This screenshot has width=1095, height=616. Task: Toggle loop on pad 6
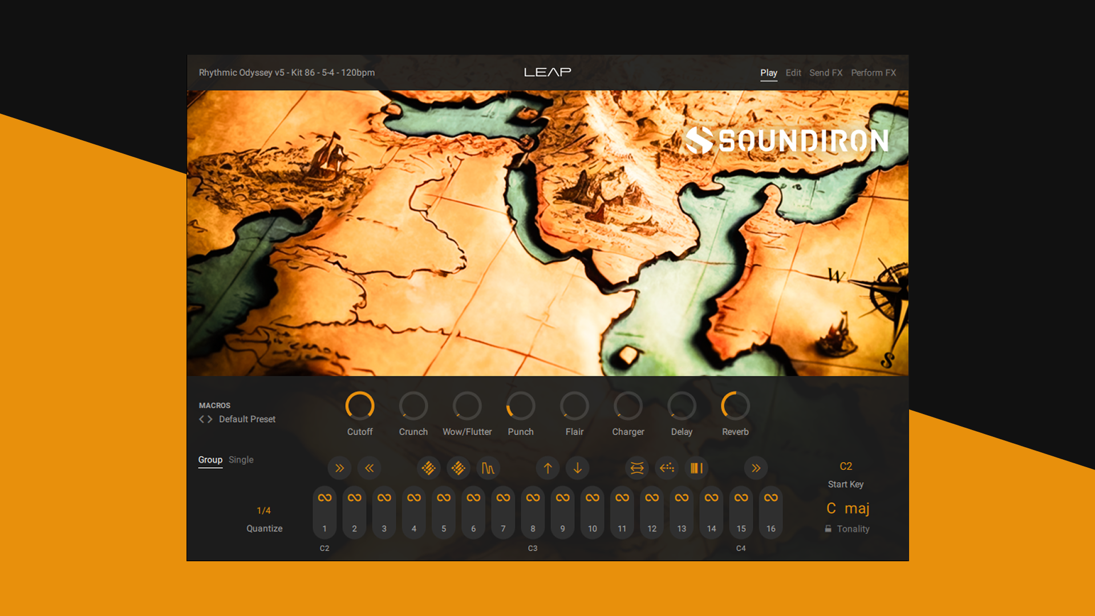[473, 497]
